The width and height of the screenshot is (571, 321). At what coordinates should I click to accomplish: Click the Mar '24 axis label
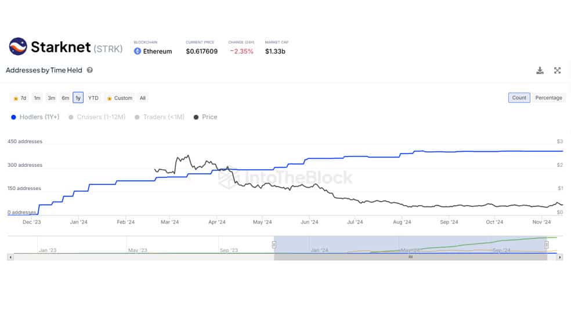pyautogui.click(x=169, y=222)
